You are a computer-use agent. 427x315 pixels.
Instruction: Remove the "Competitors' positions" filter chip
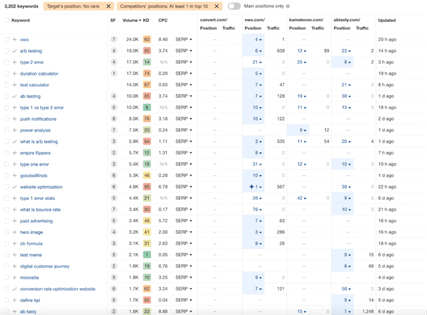pyautogui.click(x=217, y=6)
